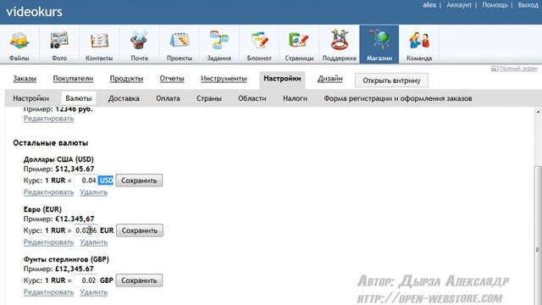
Task: Click the €12.345,67 example value
Action: click(x=75, y=219)
